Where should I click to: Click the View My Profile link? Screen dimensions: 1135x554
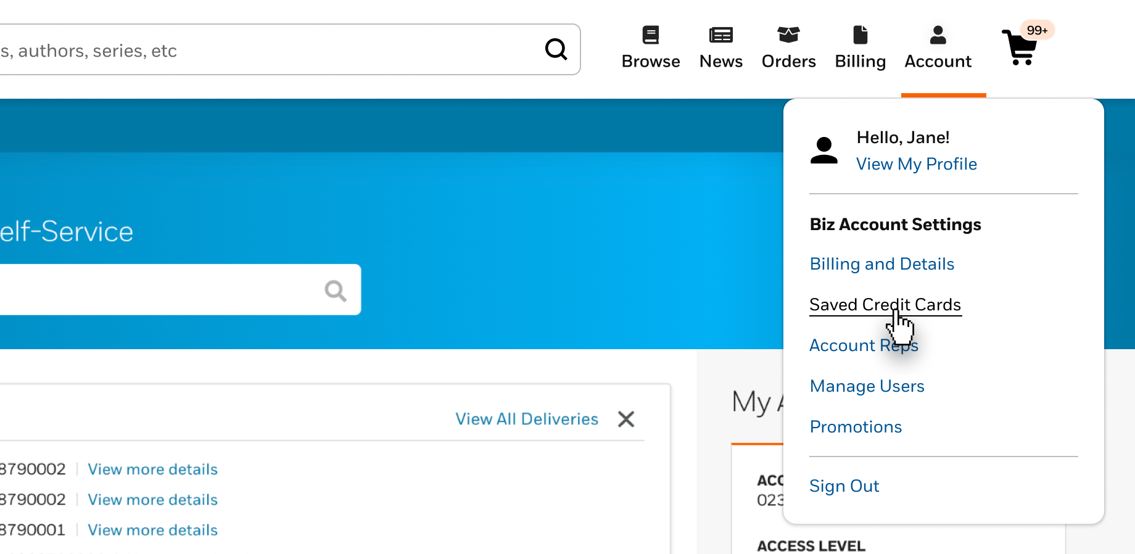coord(916,164)
